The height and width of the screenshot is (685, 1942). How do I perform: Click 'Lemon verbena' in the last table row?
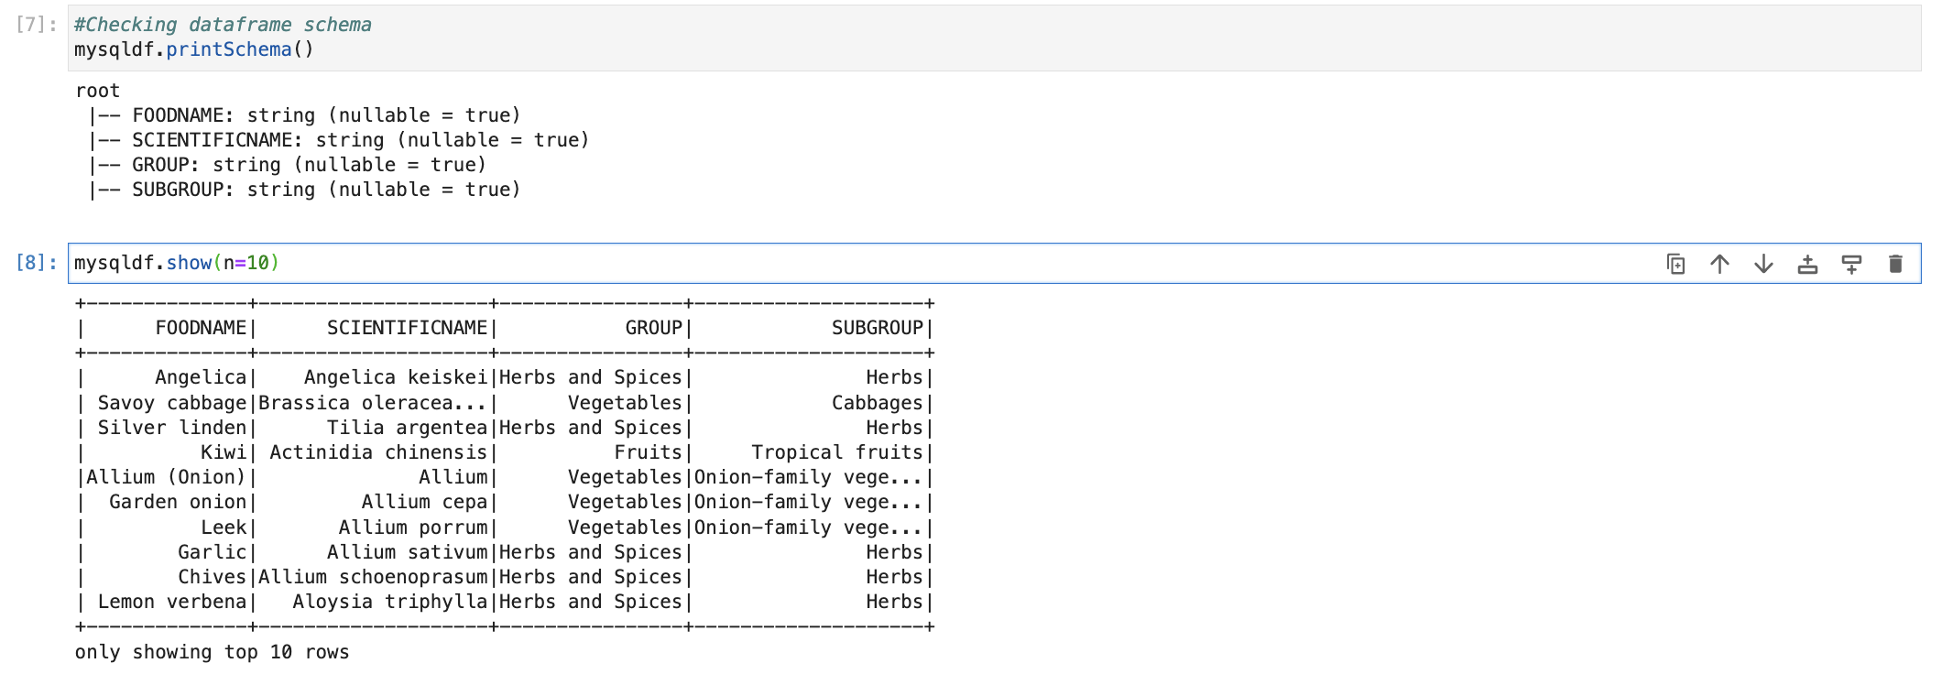coord(172,602)
